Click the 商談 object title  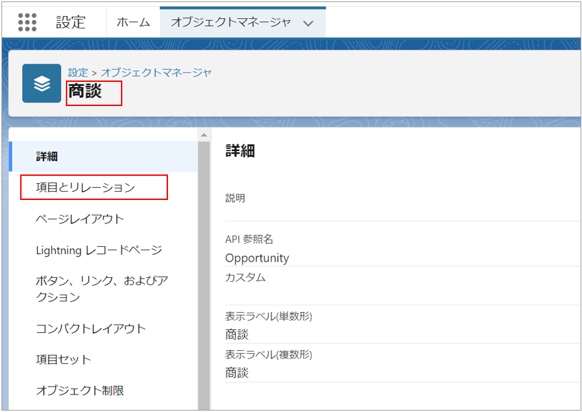[x=85, y=92]
